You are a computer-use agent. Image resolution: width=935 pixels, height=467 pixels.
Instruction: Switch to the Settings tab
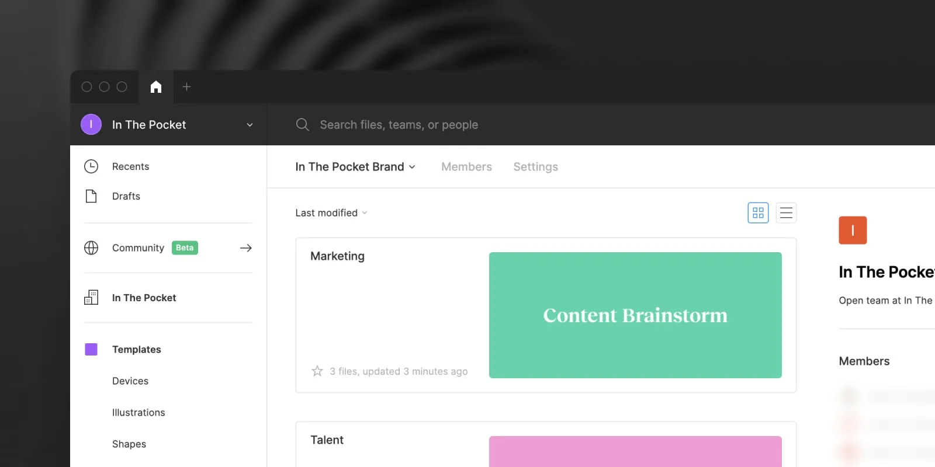point(536,167)
